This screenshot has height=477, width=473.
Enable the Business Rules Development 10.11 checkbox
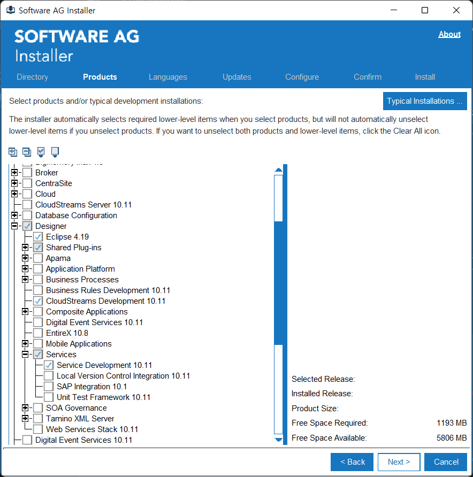[38, 290]
